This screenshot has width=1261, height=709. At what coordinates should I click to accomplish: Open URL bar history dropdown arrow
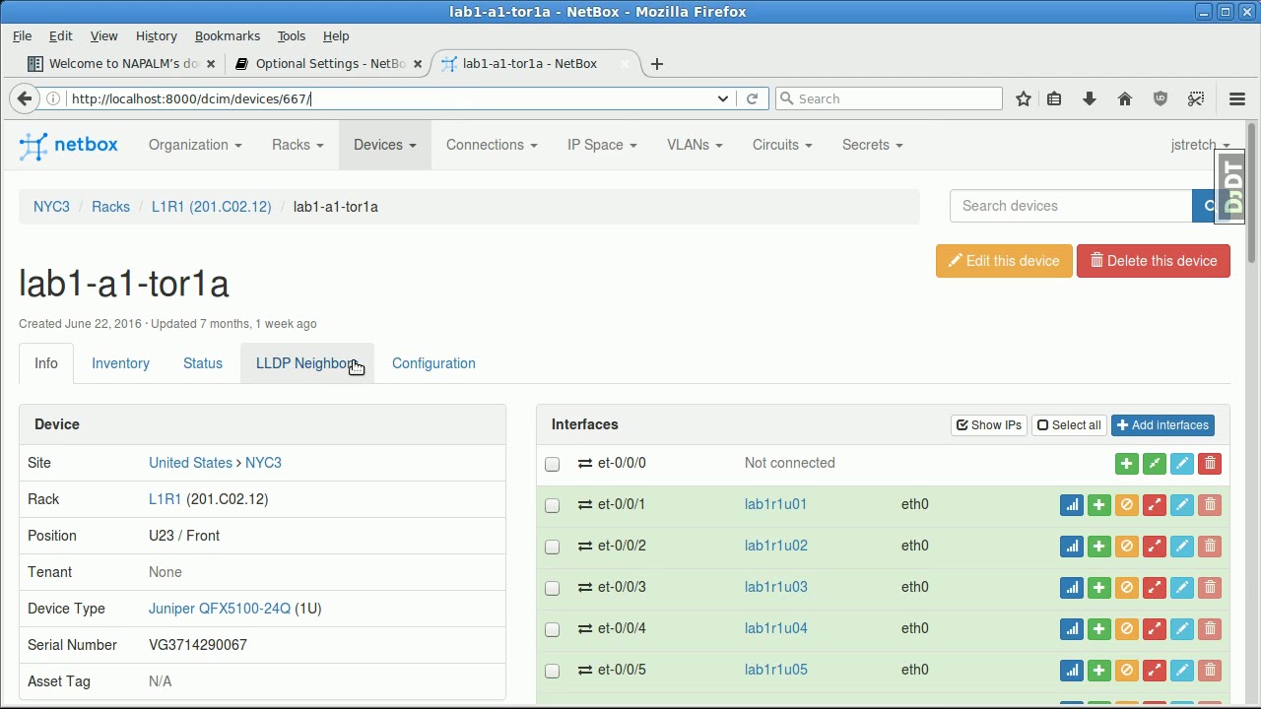(722, 98)
